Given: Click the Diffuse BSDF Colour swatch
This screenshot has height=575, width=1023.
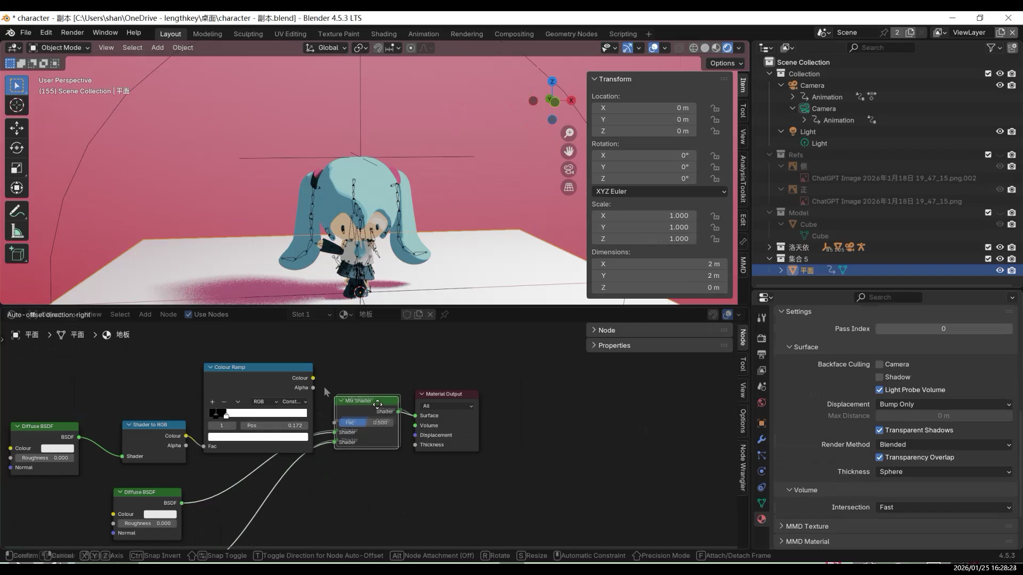Looking at the screenshot, I should point(58,448).
